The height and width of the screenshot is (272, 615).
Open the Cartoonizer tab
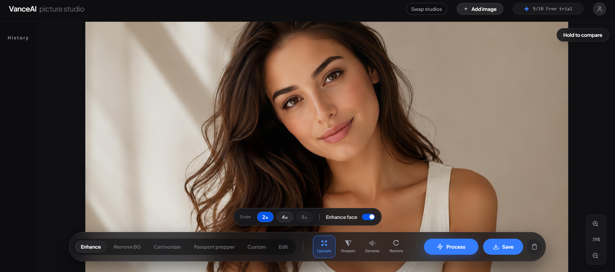tap(167, 247)
